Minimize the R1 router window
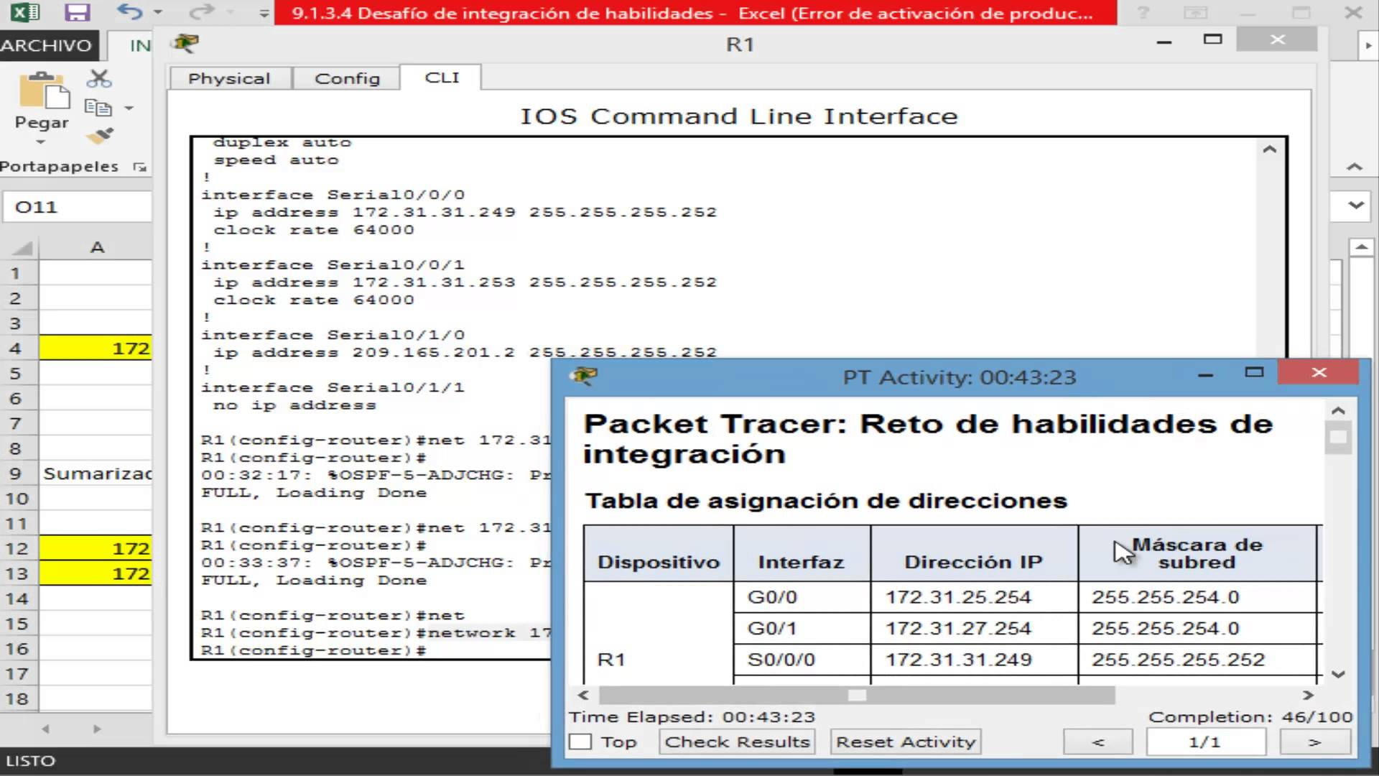Screen dimensions: 1379x776 (x=1164, y=42)
